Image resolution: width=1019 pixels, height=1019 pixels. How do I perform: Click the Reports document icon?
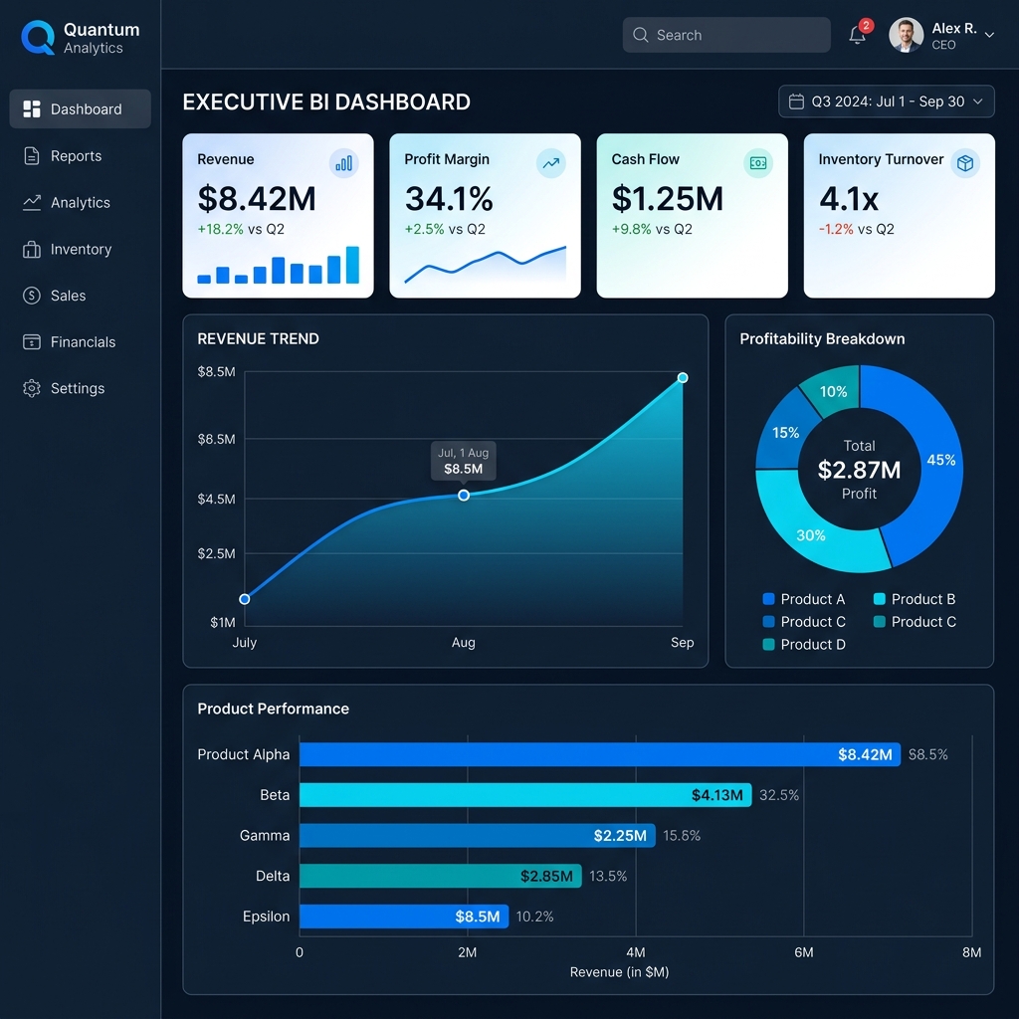31,156
